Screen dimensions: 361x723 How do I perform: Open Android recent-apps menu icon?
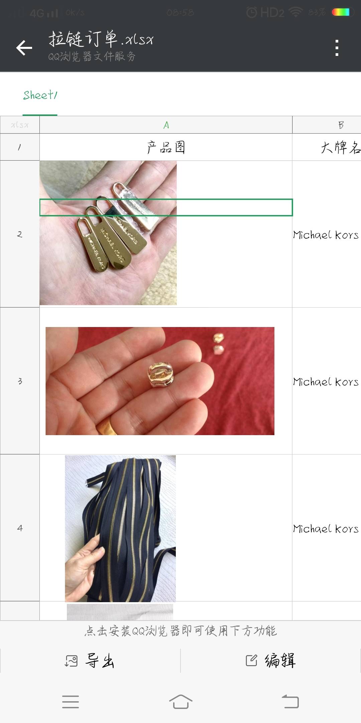click(71, 702)
